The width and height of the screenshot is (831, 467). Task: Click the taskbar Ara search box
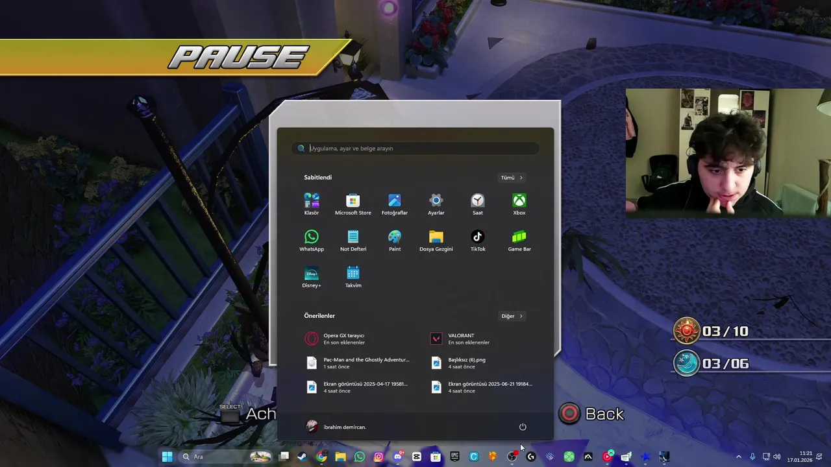click(x=227, y=457)
